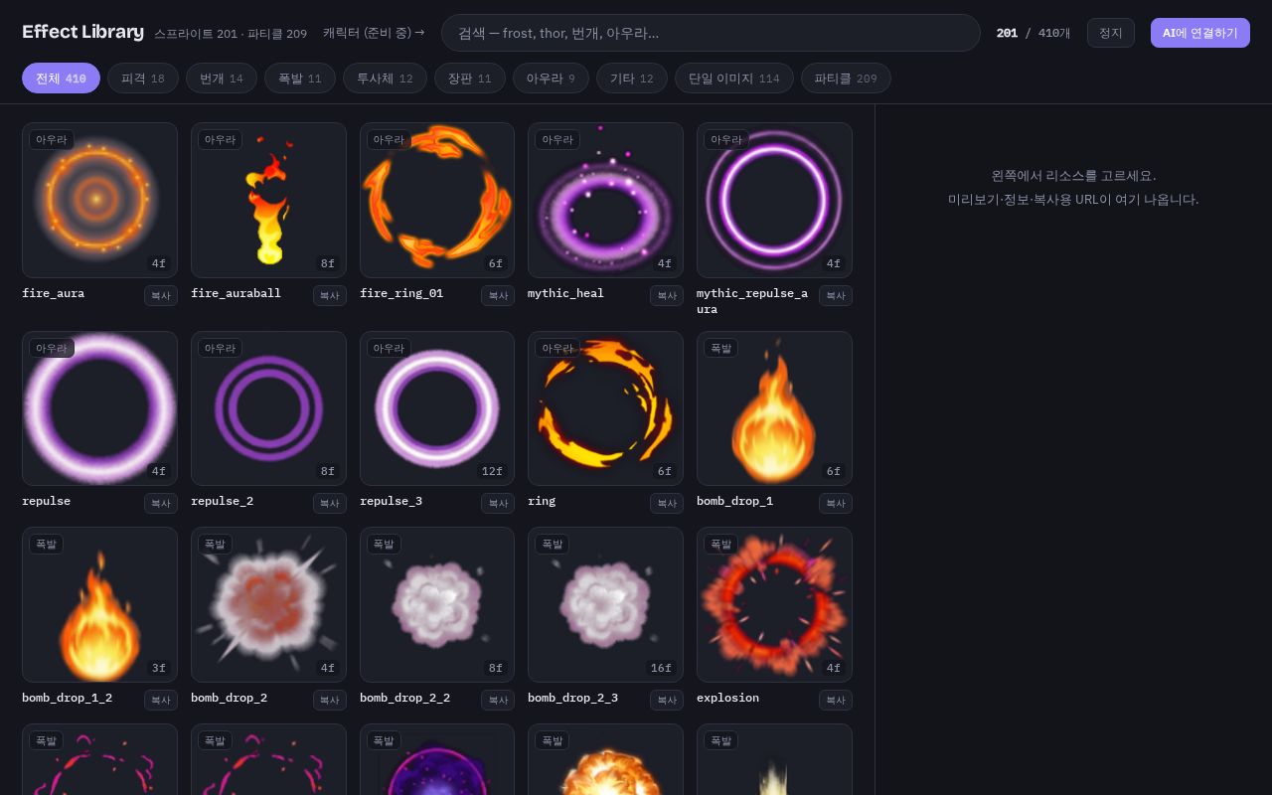Open the repulse_2 double ring thumbnail
Viewport: 1272px width, 795px height.
(x=268, y=408)
